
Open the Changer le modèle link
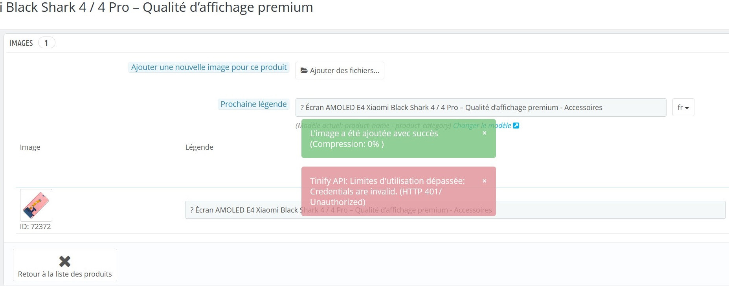pos(482,126)
